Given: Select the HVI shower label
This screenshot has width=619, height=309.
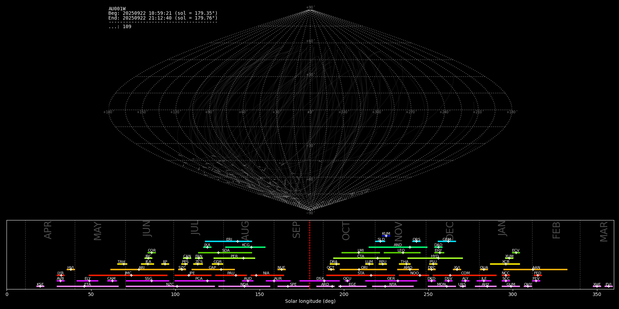Looking at the screenshot, I should [70, 268].
